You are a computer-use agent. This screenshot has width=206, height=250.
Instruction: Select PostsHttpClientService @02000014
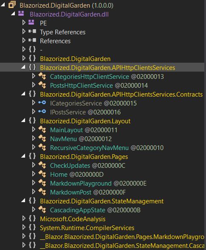point(99,86)
